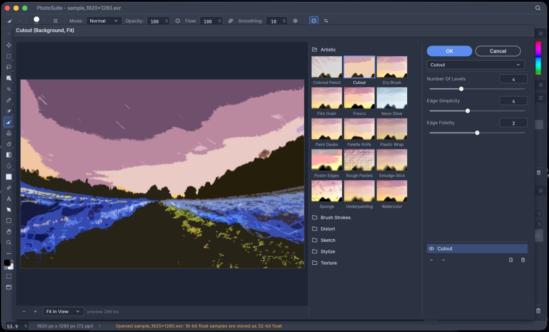Image resolution: width=549 pixels, height=332 pixels.
Task: Toggle Quick Mask mode icon
Action: pyautogui.click(x=9, y=276)
